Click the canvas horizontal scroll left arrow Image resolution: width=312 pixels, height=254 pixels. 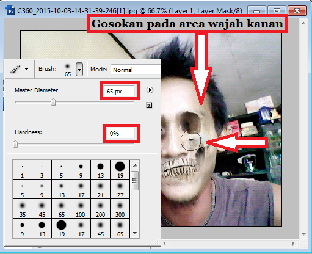[x=164, y=244]
